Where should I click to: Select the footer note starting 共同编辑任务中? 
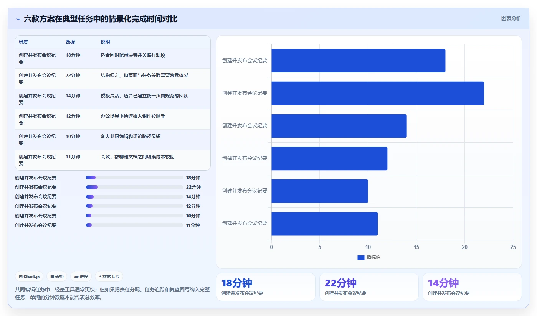coord(112,293)
